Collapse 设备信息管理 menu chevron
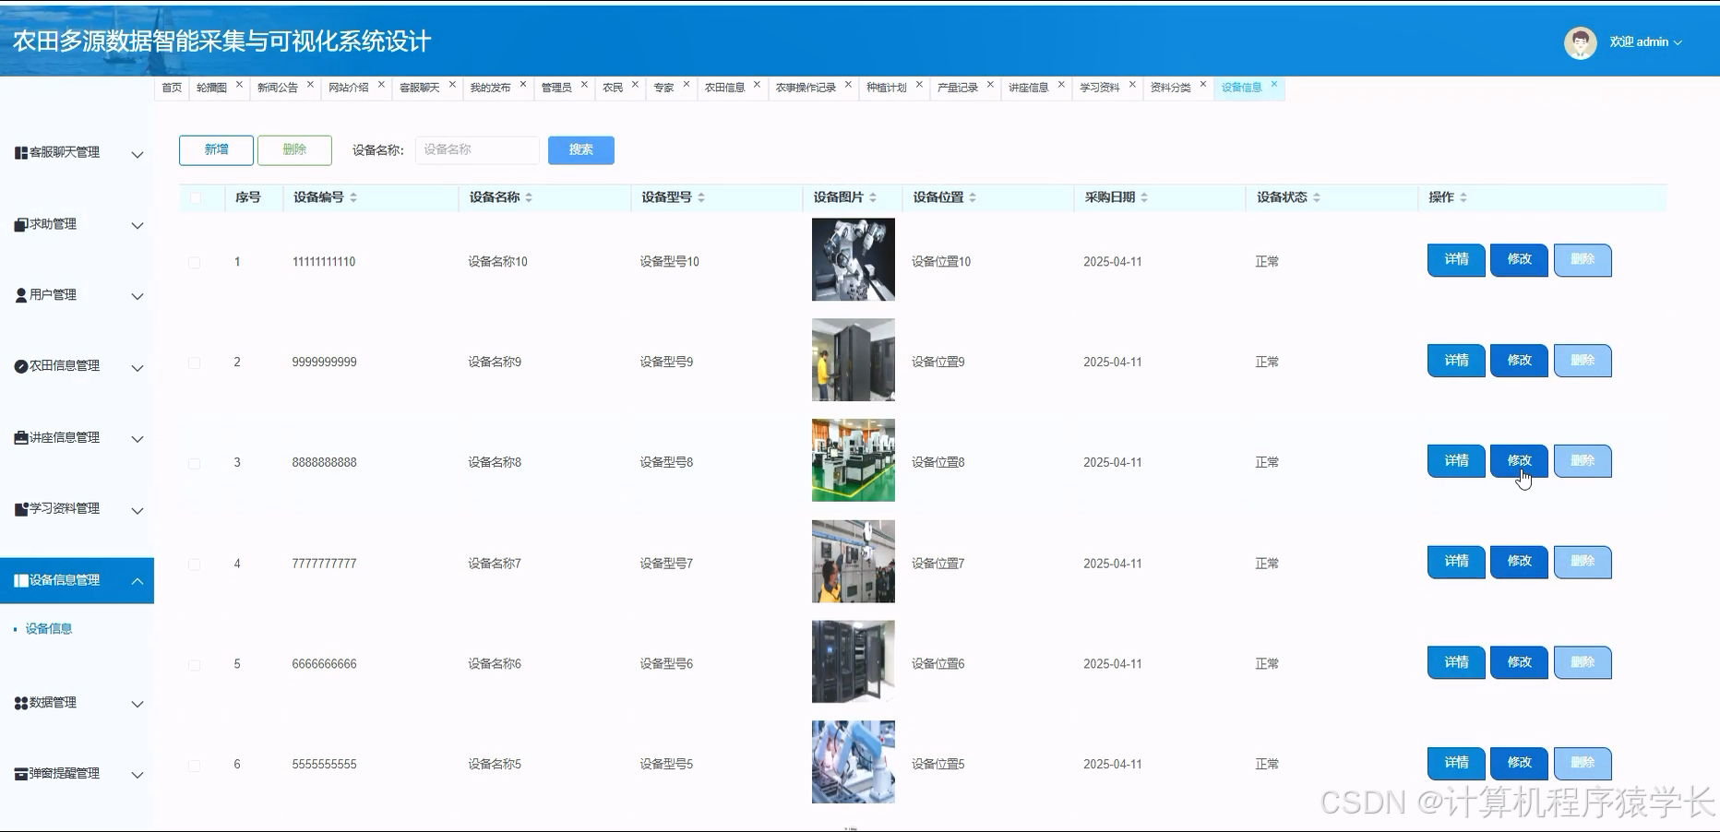Image resolution: width=1720 pixels, height=832 pixels. pyautogui.click(x=137, y=581)
